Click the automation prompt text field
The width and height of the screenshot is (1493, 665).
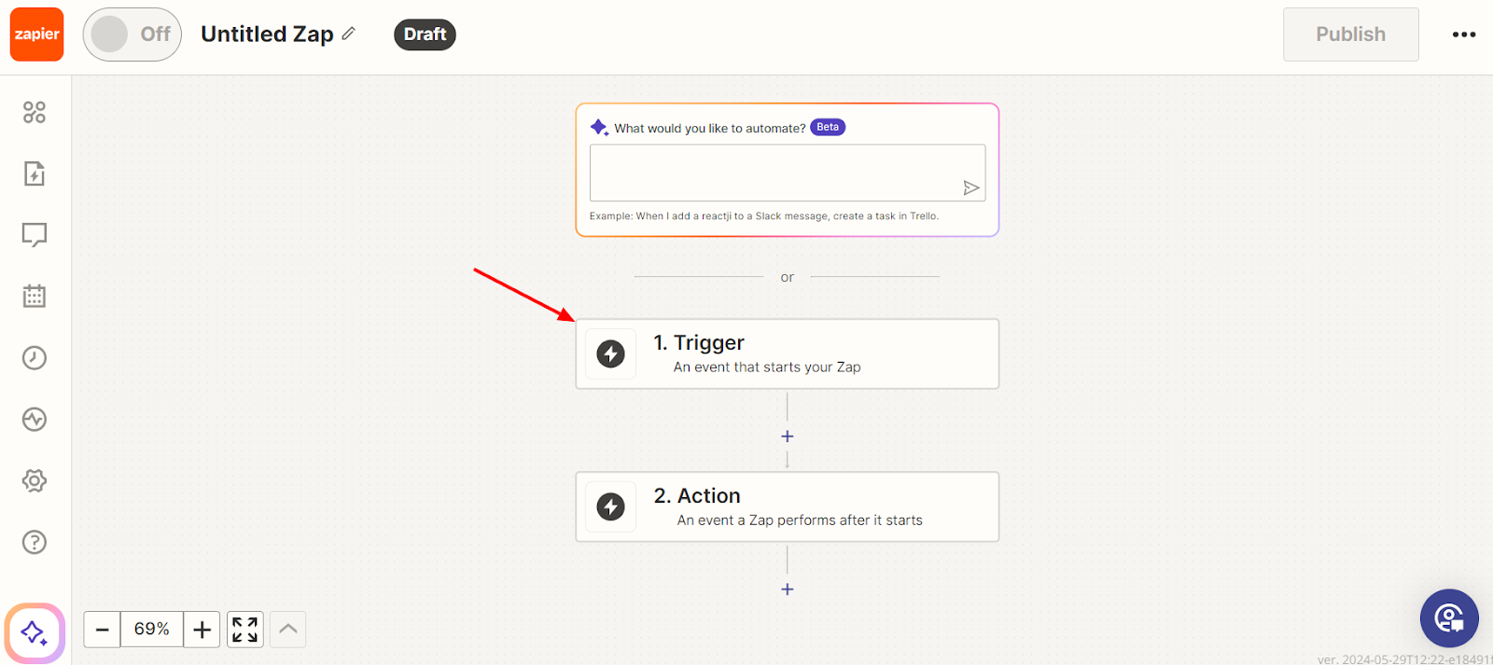tap(774, 173)
